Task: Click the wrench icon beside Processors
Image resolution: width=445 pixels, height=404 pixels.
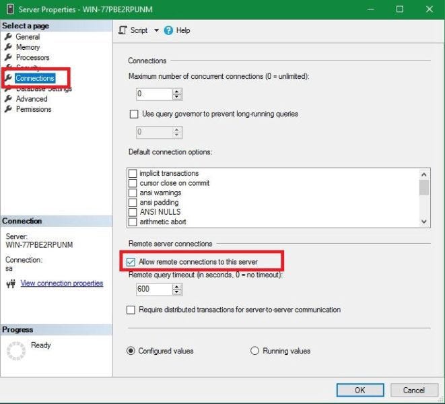Action: tap(8, 57)
